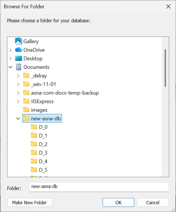Select the OneDrive label

(34, 50)
